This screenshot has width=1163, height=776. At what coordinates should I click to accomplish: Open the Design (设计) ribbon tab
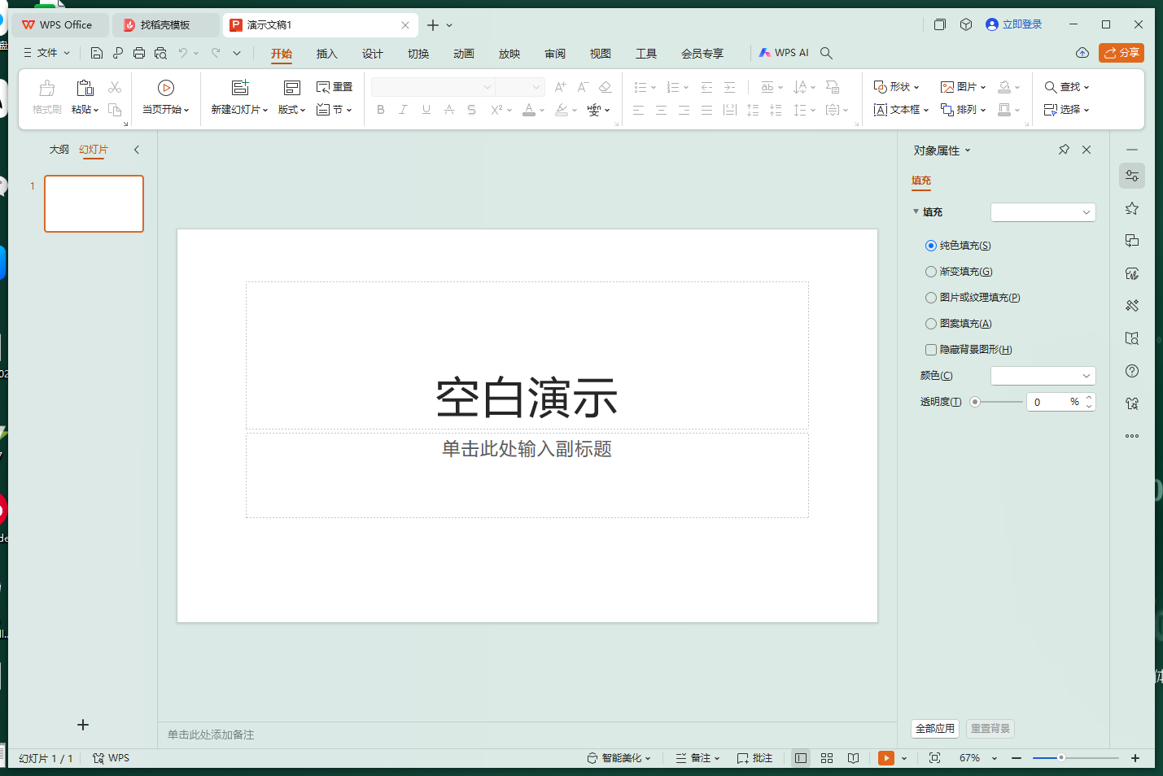pos(372,54)
